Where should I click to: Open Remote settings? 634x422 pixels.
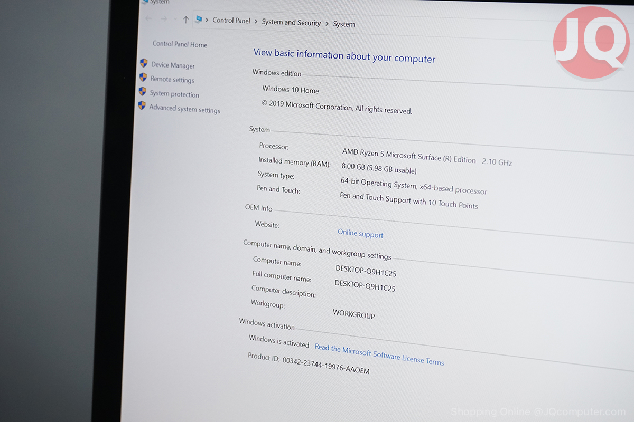tap(172, 80)
